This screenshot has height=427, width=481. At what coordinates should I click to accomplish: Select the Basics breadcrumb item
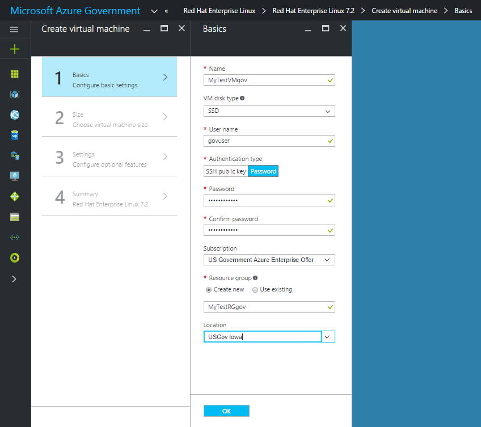point(463,10)
